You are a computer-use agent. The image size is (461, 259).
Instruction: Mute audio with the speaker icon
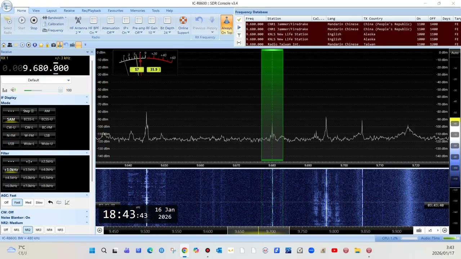13,90
